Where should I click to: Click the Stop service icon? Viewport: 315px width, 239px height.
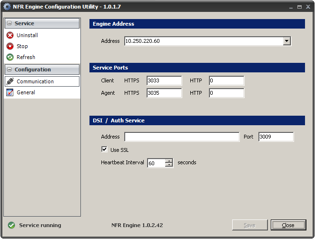pos(10,46)
